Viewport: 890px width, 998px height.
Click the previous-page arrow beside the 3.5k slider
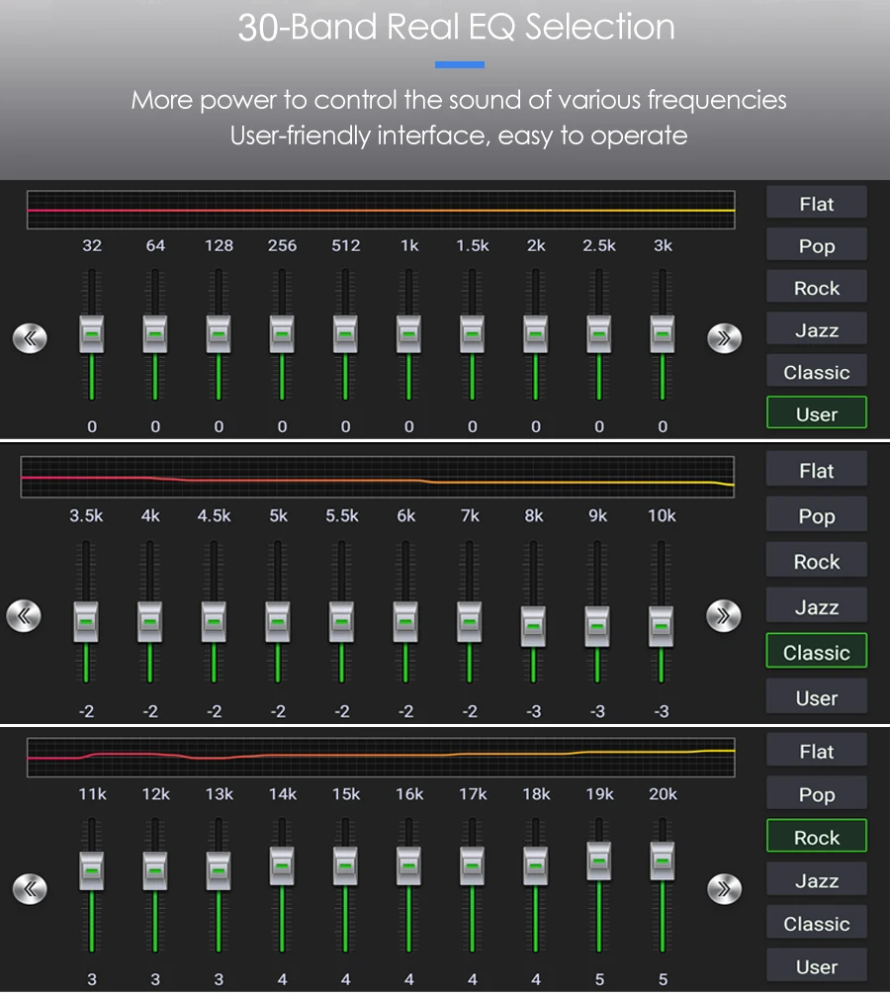[x=24, y=615]
